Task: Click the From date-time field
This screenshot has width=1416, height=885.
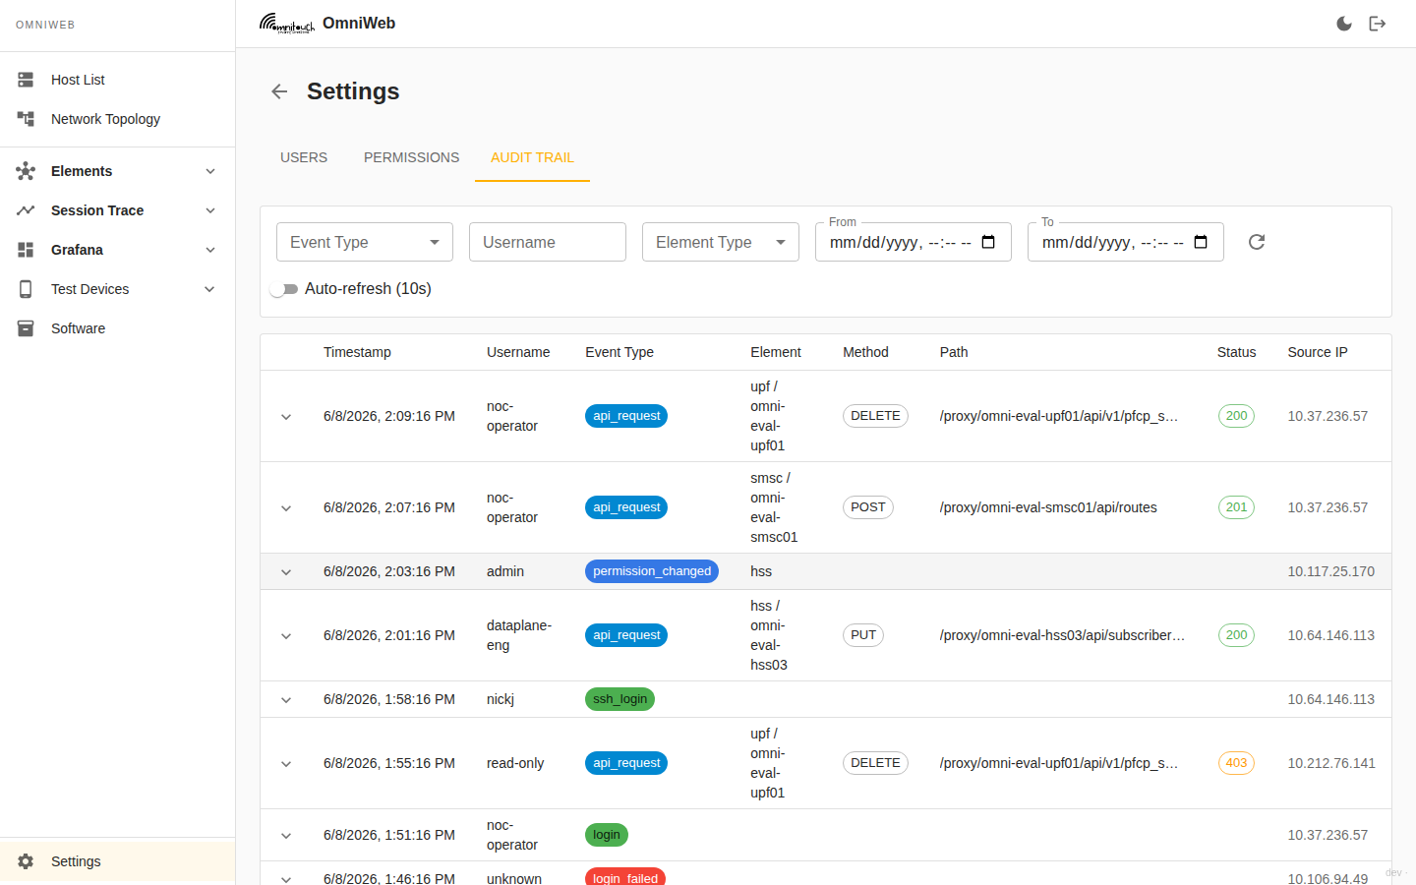Action: (x=914, y=242)
